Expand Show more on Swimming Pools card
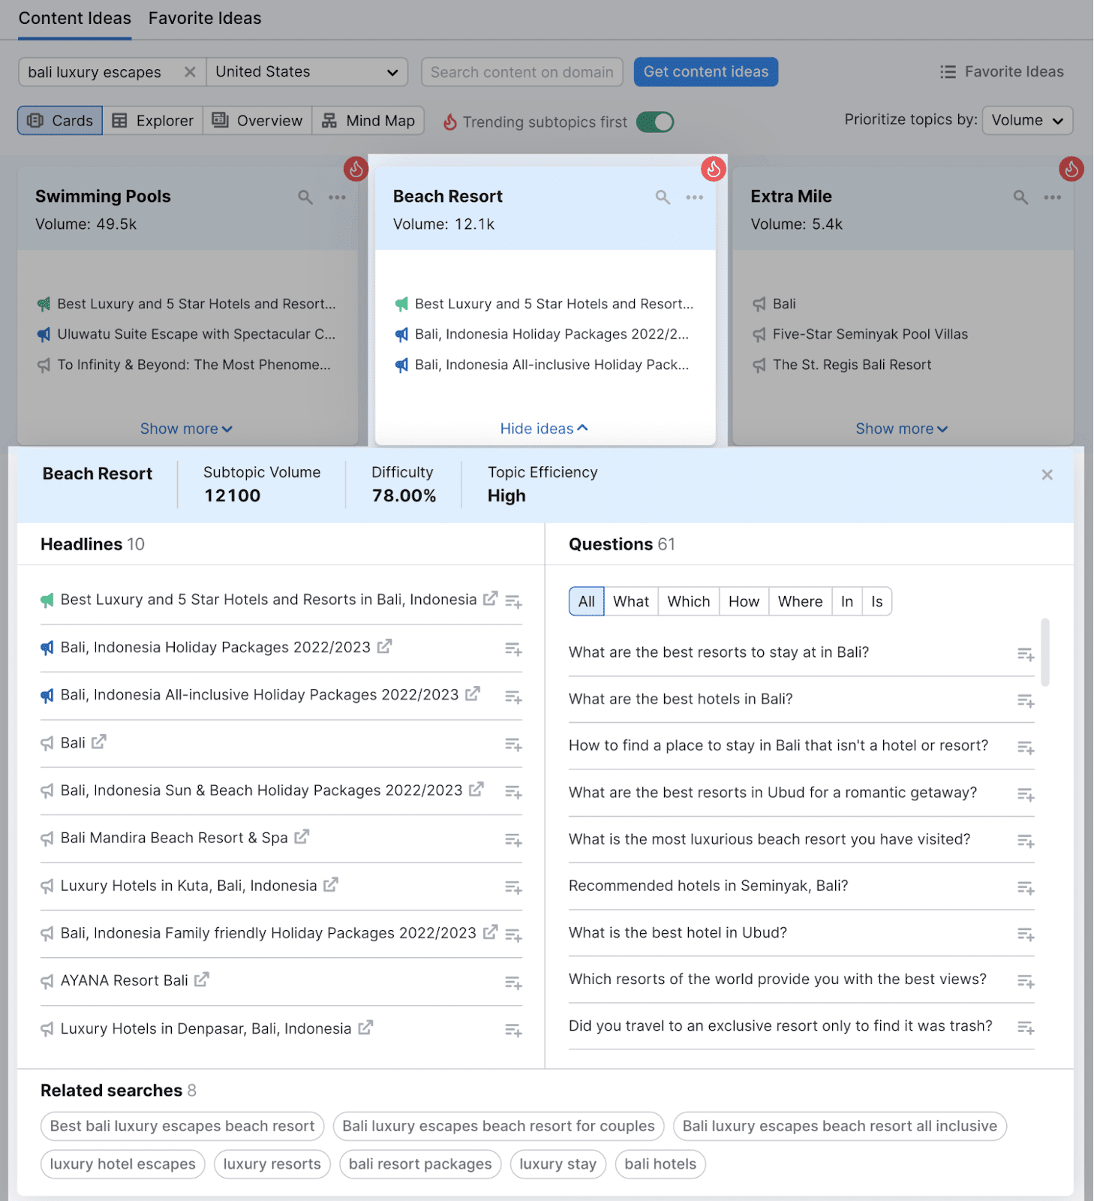 pos(186,429)
